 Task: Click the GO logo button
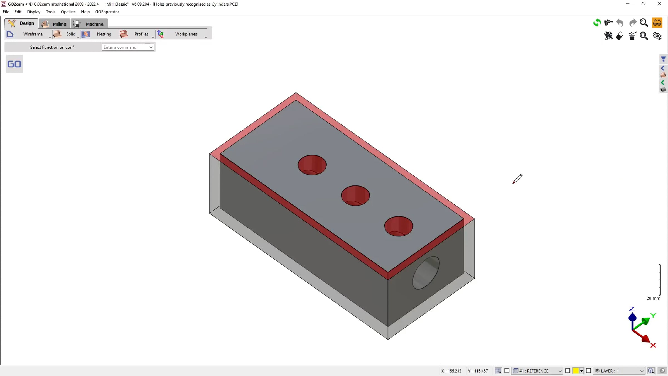[x=14, y=64]
